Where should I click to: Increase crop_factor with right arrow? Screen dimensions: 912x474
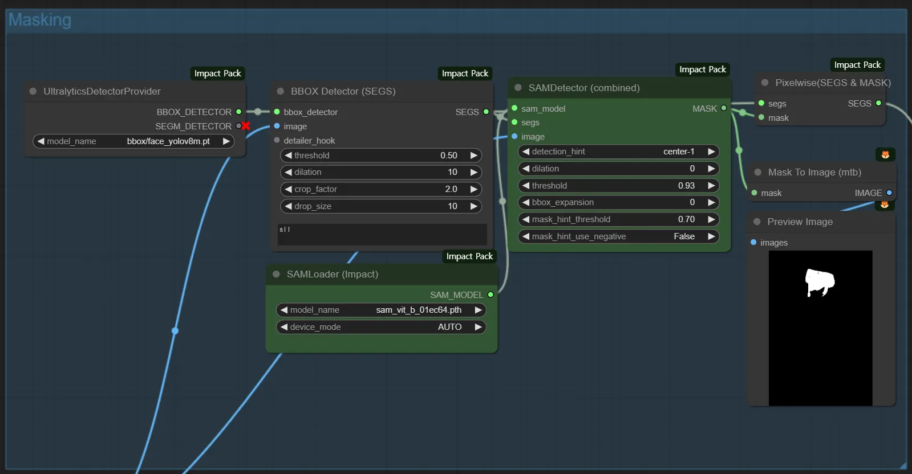pyautogui.click(x=474, y=189)
